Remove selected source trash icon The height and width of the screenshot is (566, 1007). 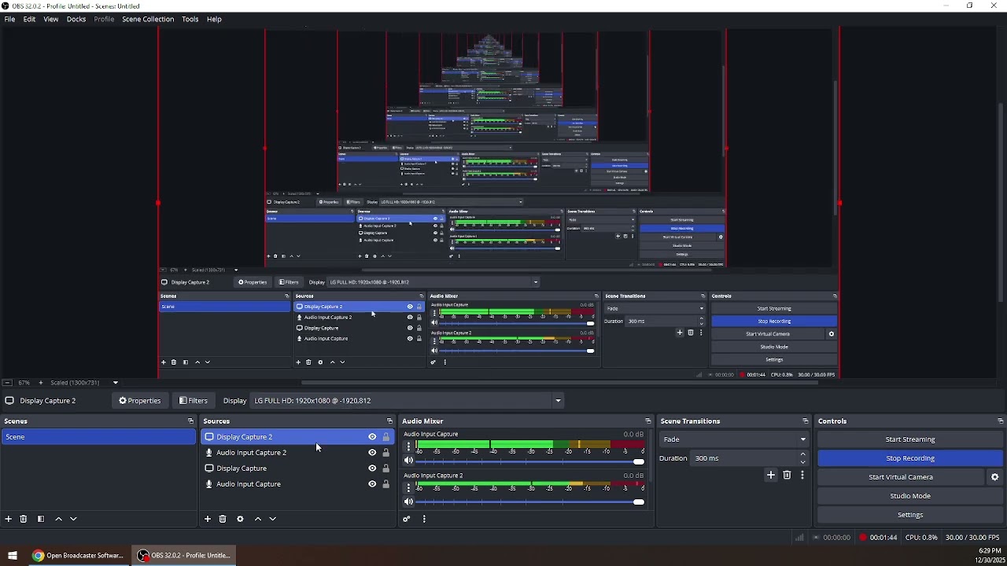pyautogui.click(x=223, y=519)
